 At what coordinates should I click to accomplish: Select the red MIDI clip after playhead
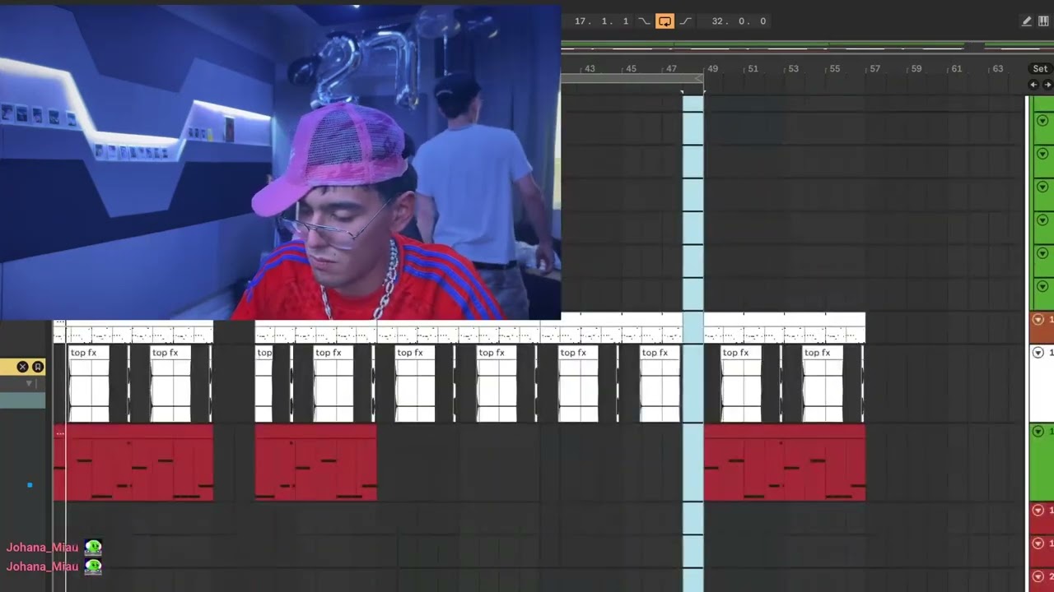785,463
